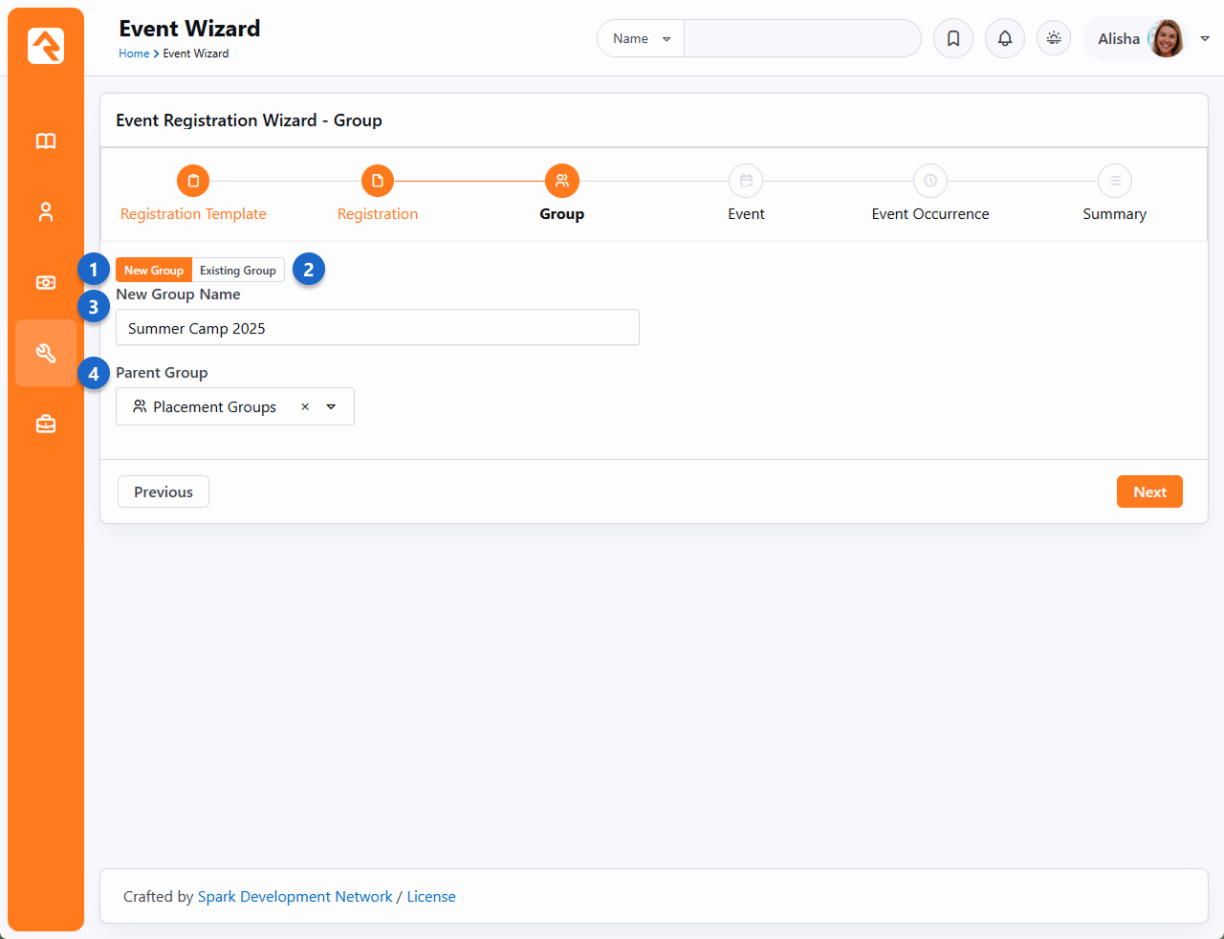Image resolution: width=1224 pixels, height=939 pixels.
Task: Open the notifications bell icon
Action: point(1004,39)
